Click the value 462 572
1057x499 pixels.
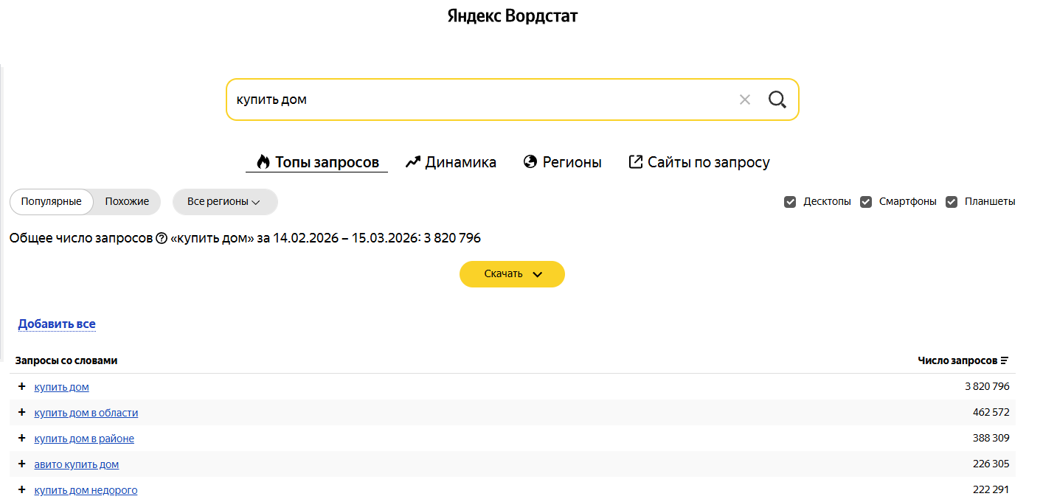click(x=991, y=412)
